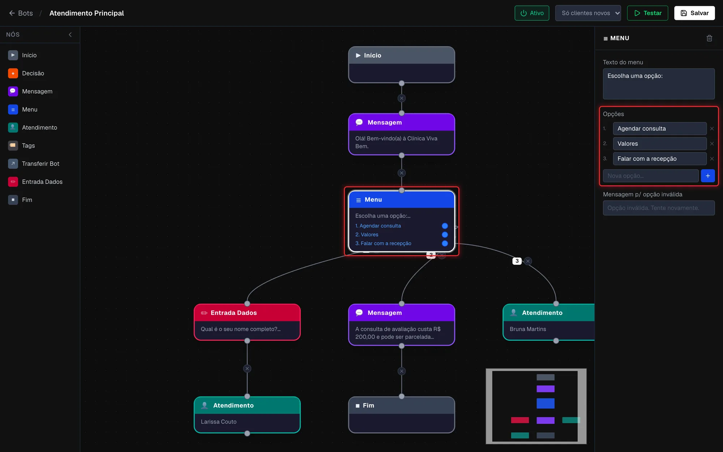This screenshot has width=723, height=452.
Task: Remove connection above the Fim node
Action: 402,371
